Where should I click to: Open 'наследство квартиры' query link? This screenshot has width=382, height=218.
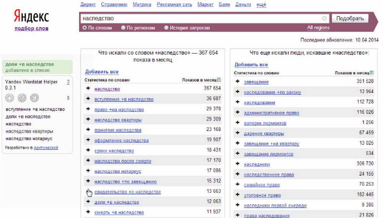pos(118,120)
